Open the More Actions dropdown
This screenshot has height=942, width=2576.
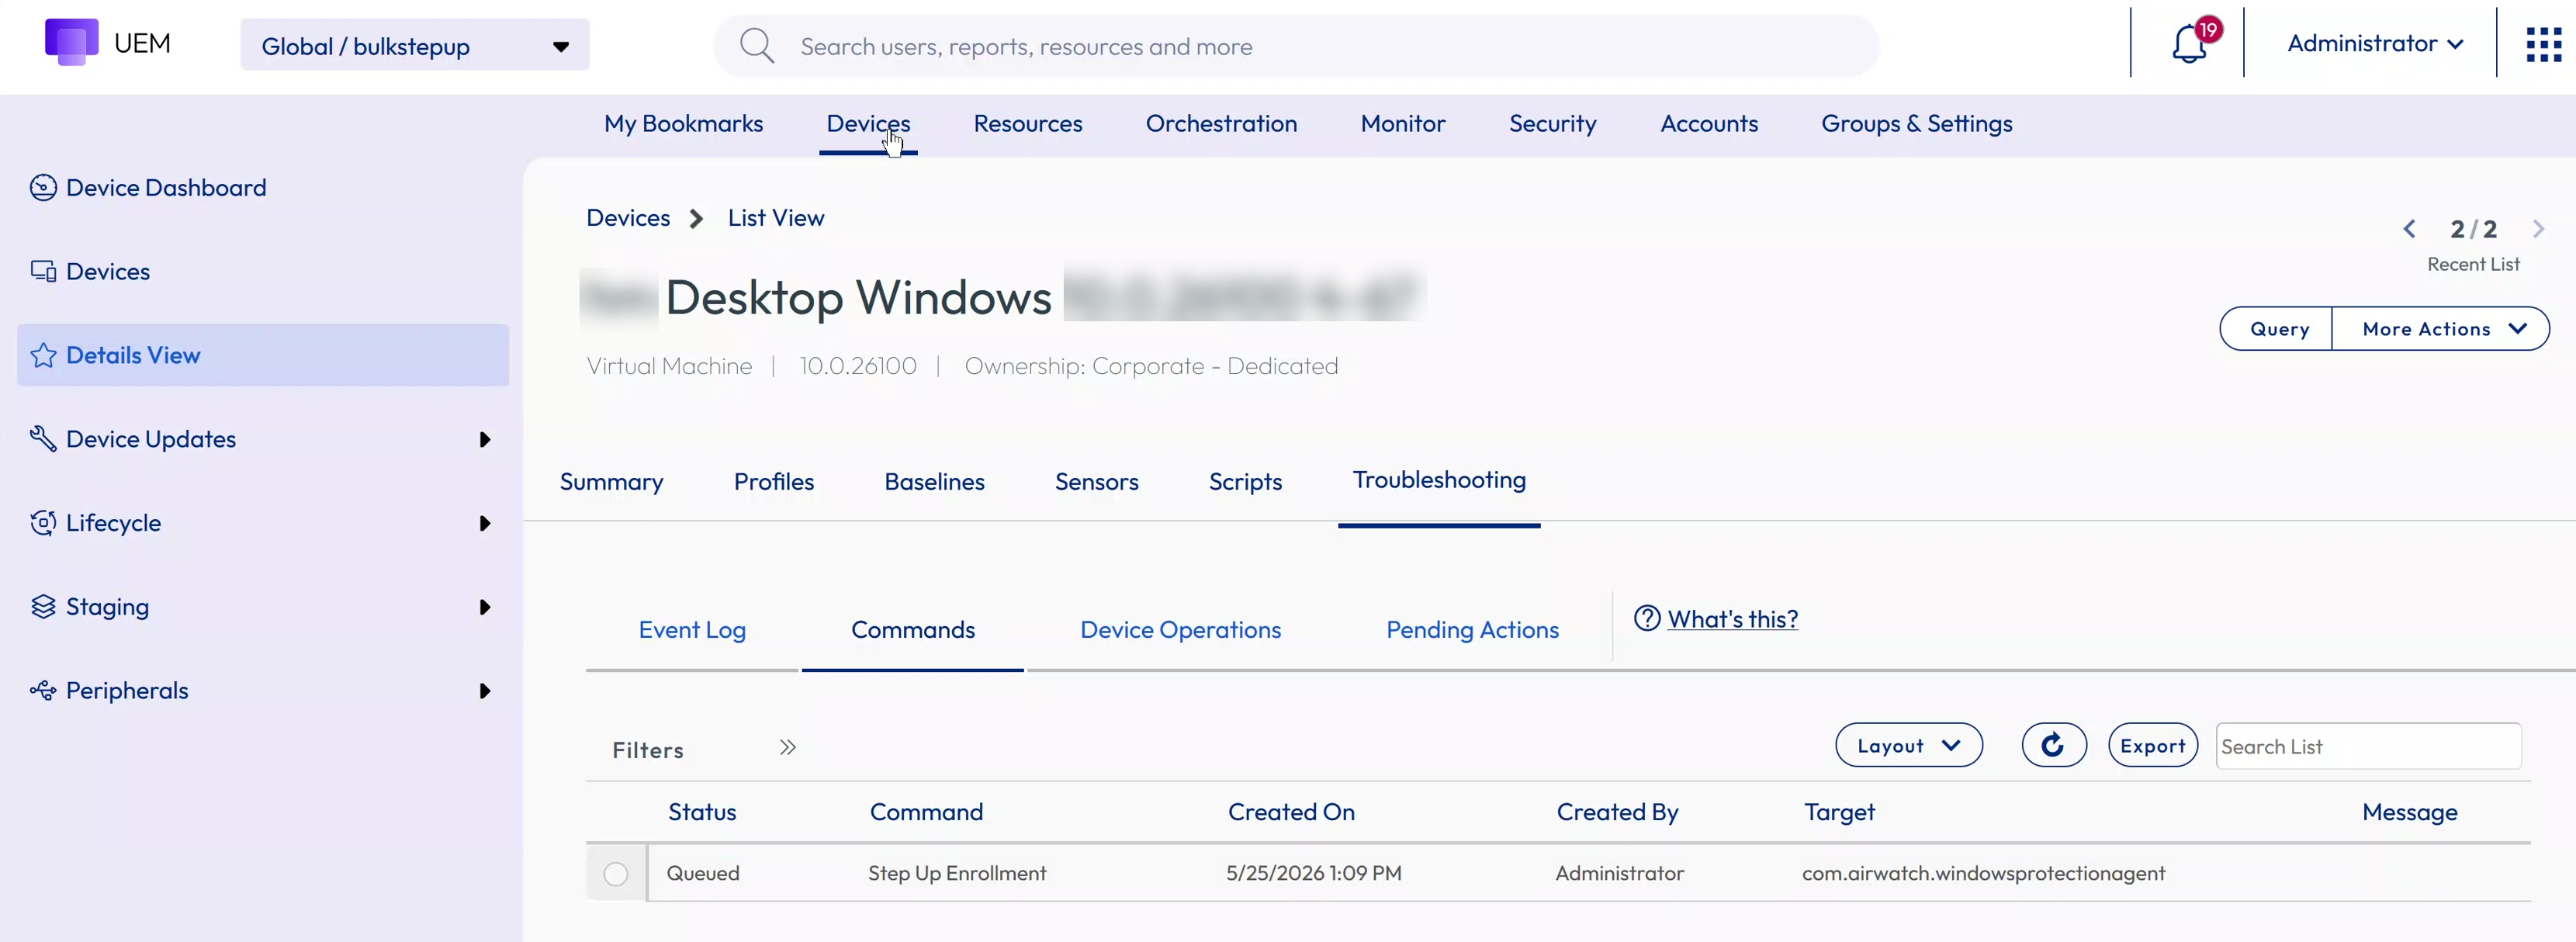(2440, 329)
